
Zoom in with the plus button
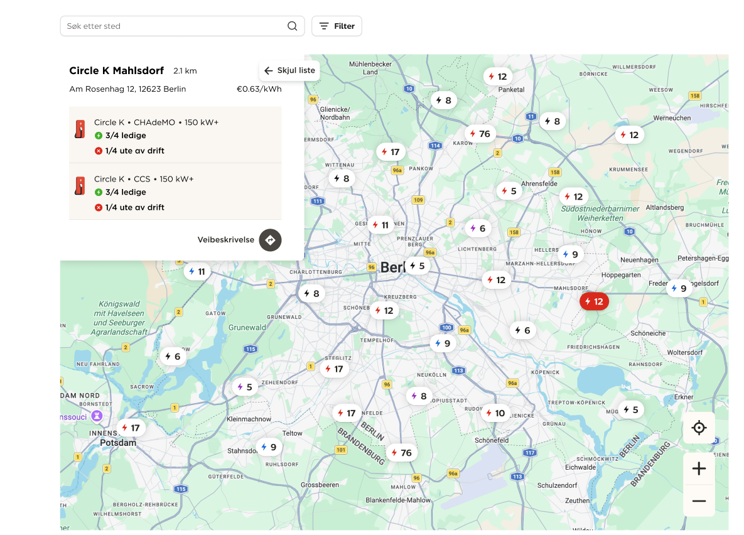[699, 468]
